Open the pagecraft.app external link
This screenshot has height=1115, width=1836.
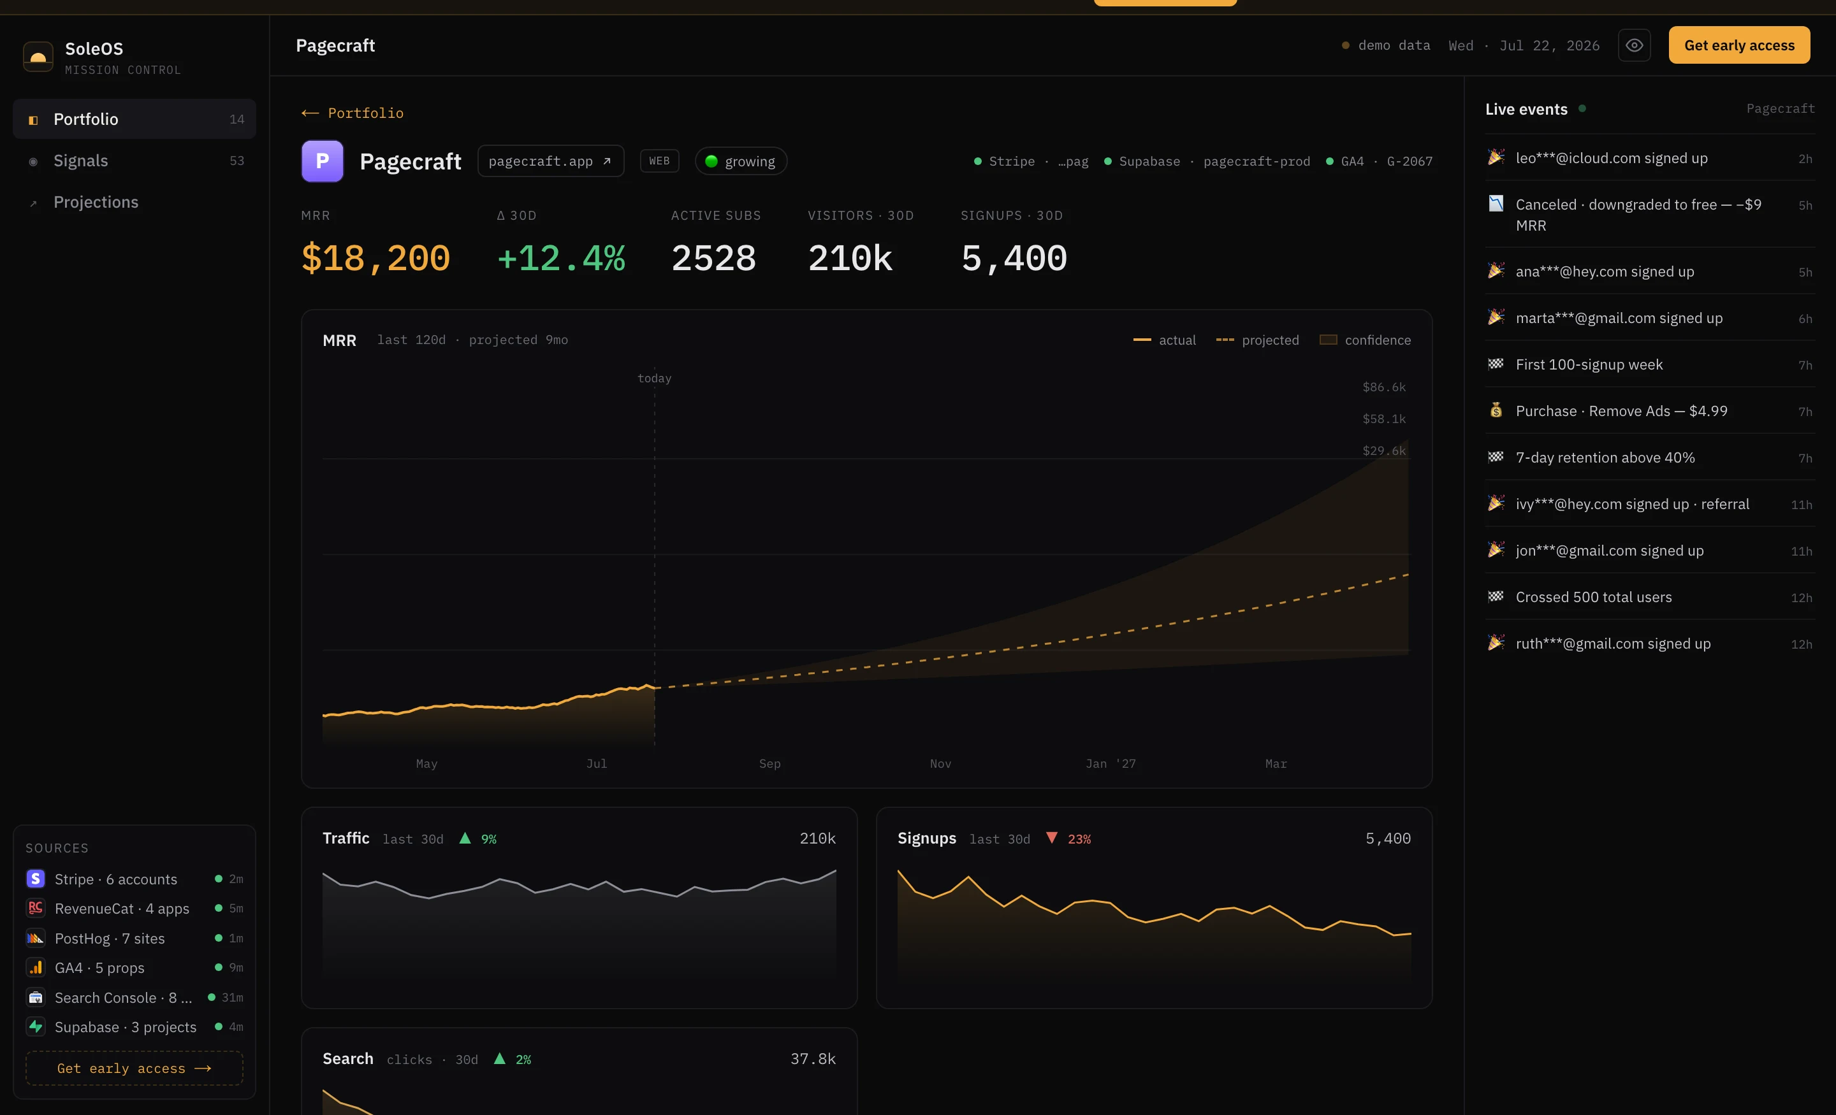(x=551, y=161)
